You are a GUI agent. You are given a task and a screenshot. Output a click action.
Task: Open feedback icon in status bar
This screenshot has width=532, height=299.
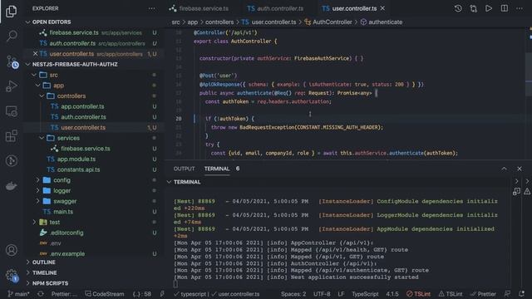[507, 294]
